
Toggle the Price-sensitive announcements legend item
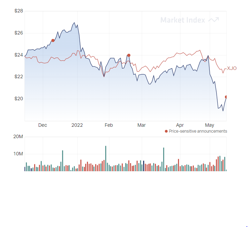click(196, 131)
